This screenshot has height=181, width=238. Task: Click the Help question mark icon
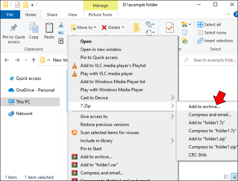(236, 14)
